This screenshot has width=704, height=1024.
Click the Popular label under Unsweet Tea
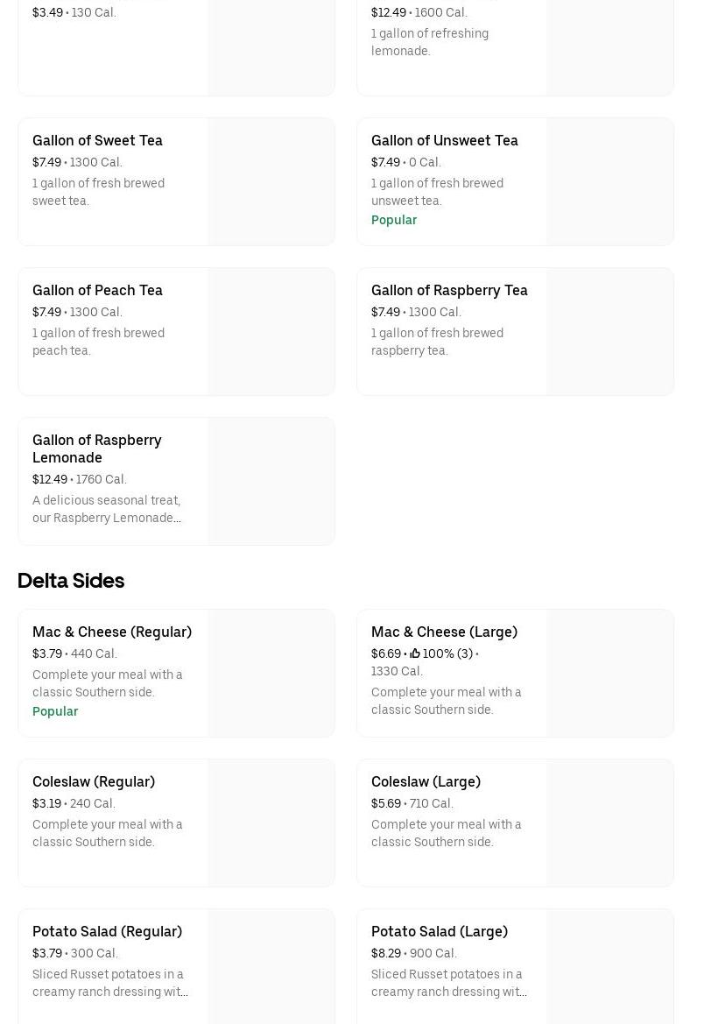394,220
